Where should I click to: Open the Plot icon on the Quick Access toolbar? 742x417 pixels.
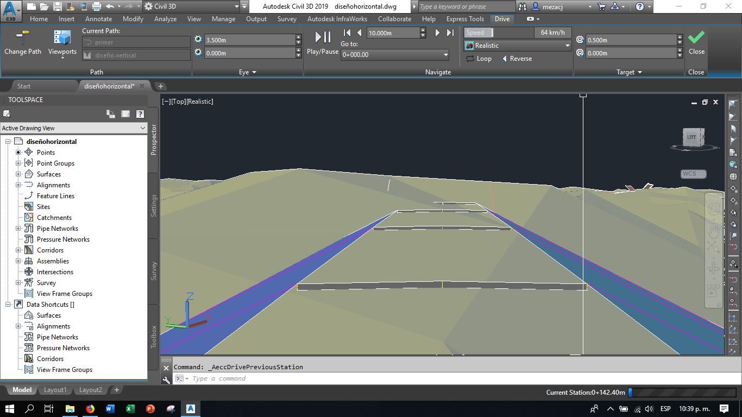pos(97,6)
